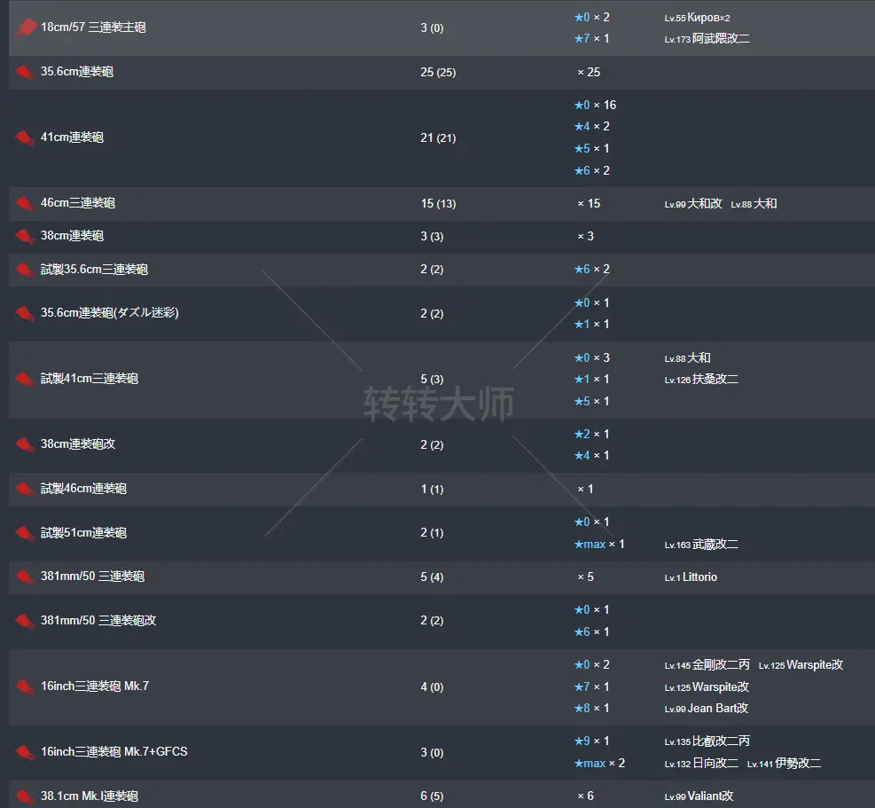Click the gun icon beside 18cm/57 三連装主砲
Screen dimensions: 875x808
[24, 28]
